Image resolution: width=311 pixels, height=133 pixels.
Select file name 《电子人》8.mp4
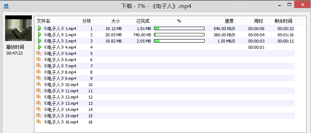point(60,72)
